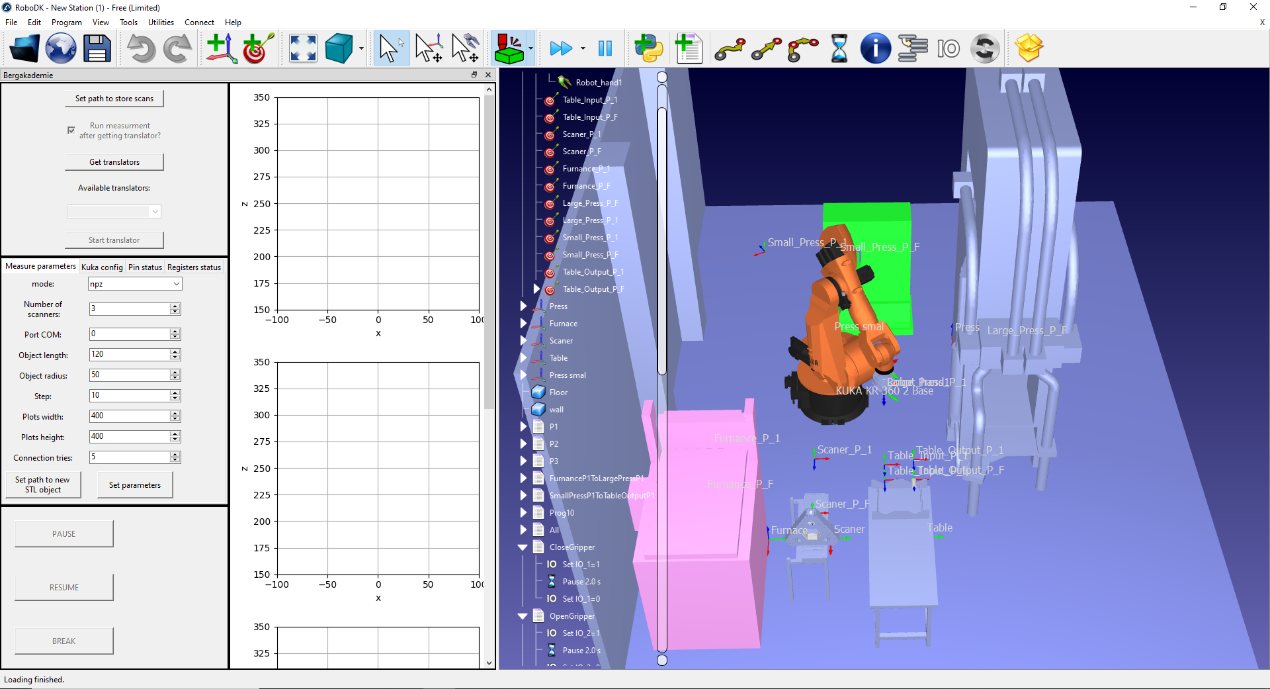Fit all items in the view

[303, 48]
